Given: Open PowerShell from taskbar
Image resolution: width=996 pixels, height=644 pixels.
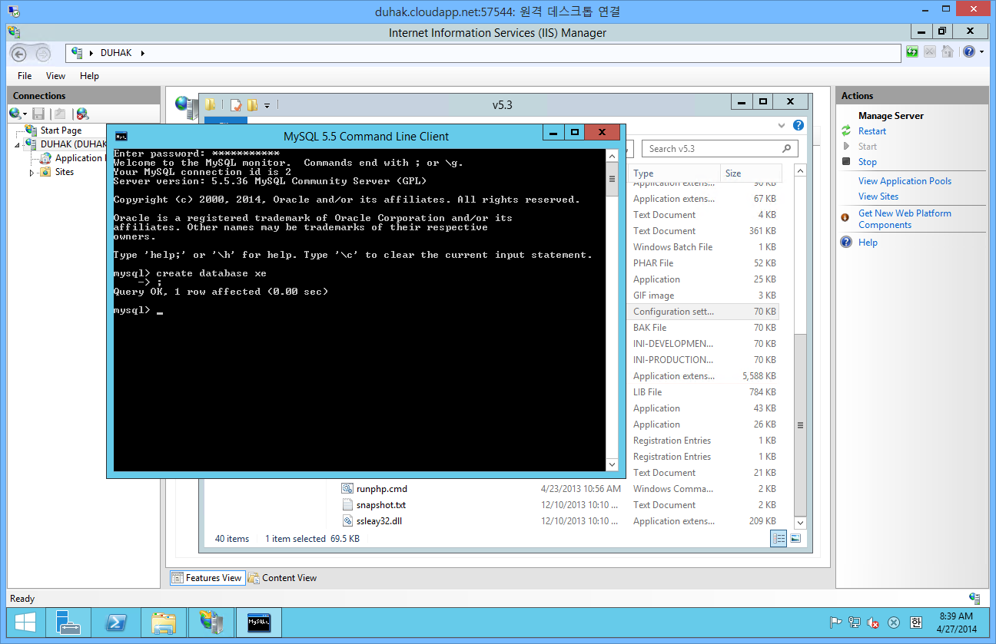Looking at the screenshot, I should [x=116, y=623].
